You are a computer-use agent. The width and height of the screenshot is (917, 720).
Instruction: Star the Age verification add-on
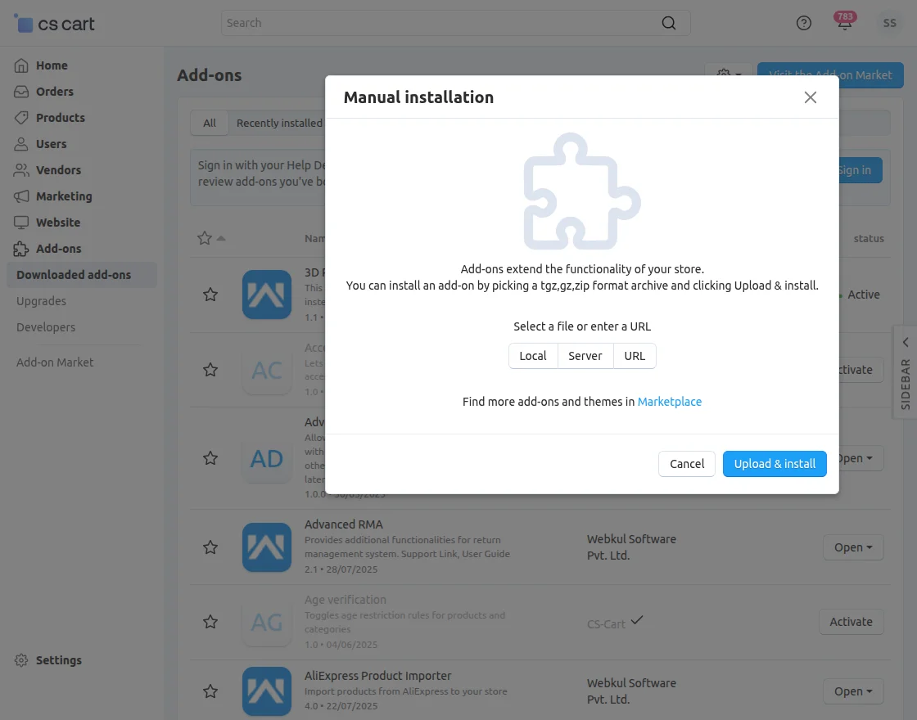pos(210,622)
